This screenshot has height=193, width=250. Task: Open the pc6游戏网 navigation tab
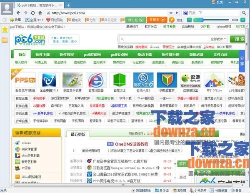click(92, 55)
